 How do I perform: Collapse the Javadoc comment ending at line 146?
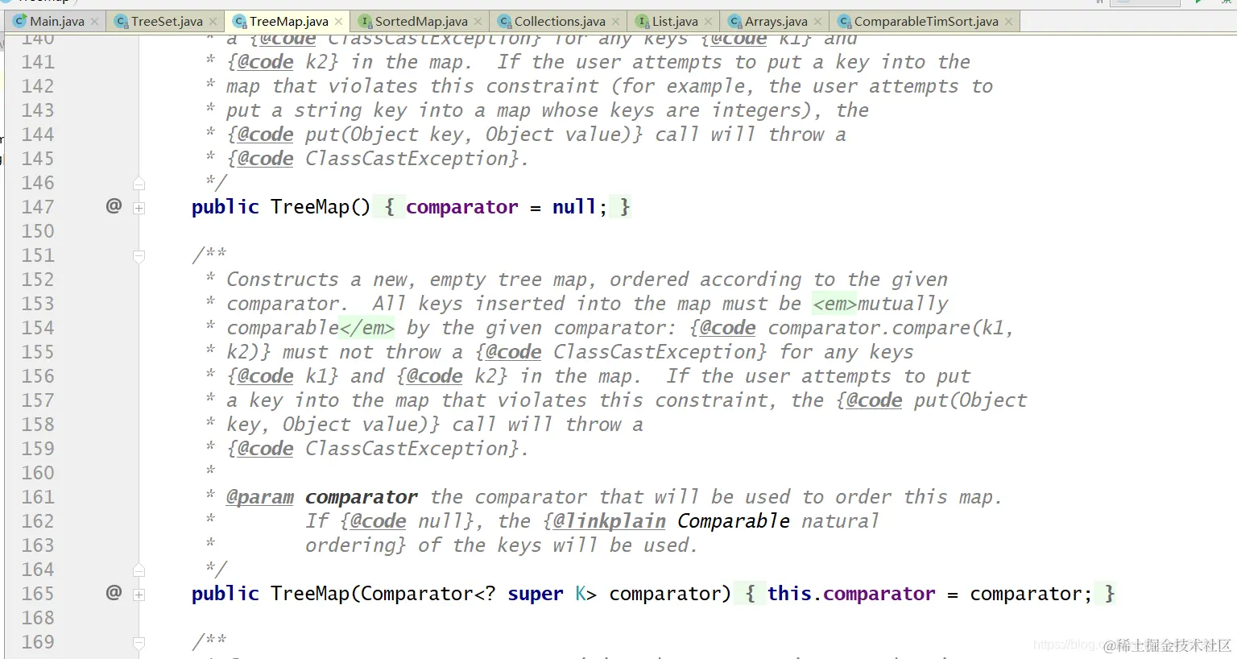tap(139, 183)
